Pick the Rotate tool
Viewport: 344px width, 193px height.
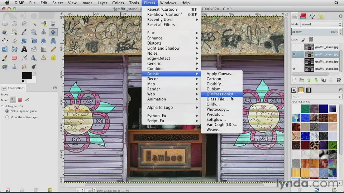tap(24, 41)
